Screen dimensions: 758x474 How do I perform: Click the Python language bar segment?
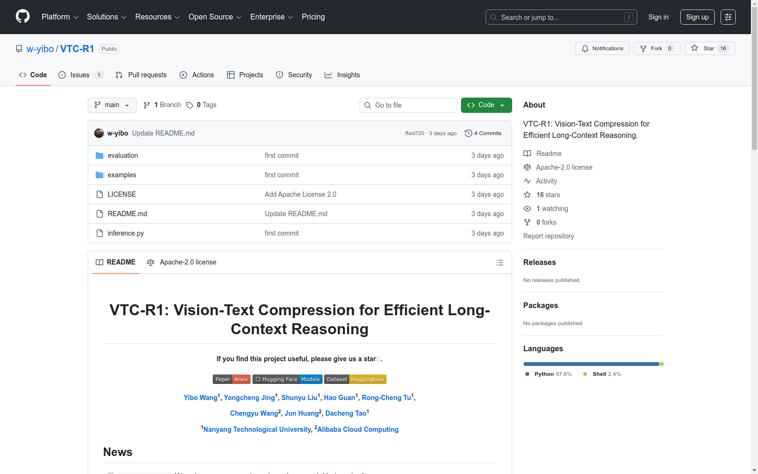point(591,364)
